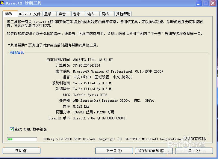Click 保存所有信息(S)... button
The image size is (218, 159).
click(154, 151)
